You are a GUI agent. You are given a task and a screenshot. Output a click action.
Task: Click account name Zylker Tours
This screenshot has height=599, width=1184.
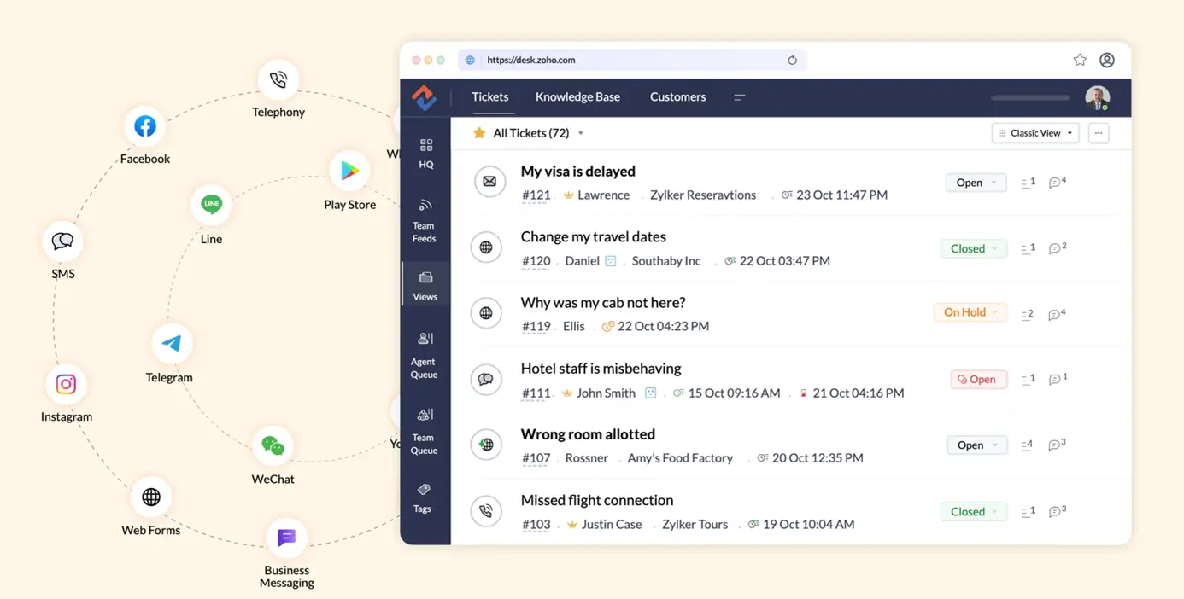[x=695, y=524]
